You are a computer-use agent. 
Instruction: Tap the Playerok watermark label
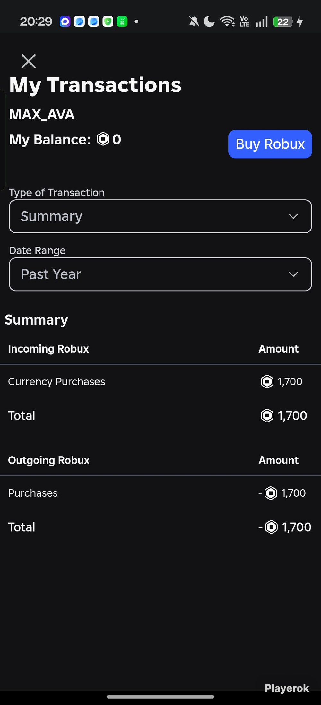287,688
